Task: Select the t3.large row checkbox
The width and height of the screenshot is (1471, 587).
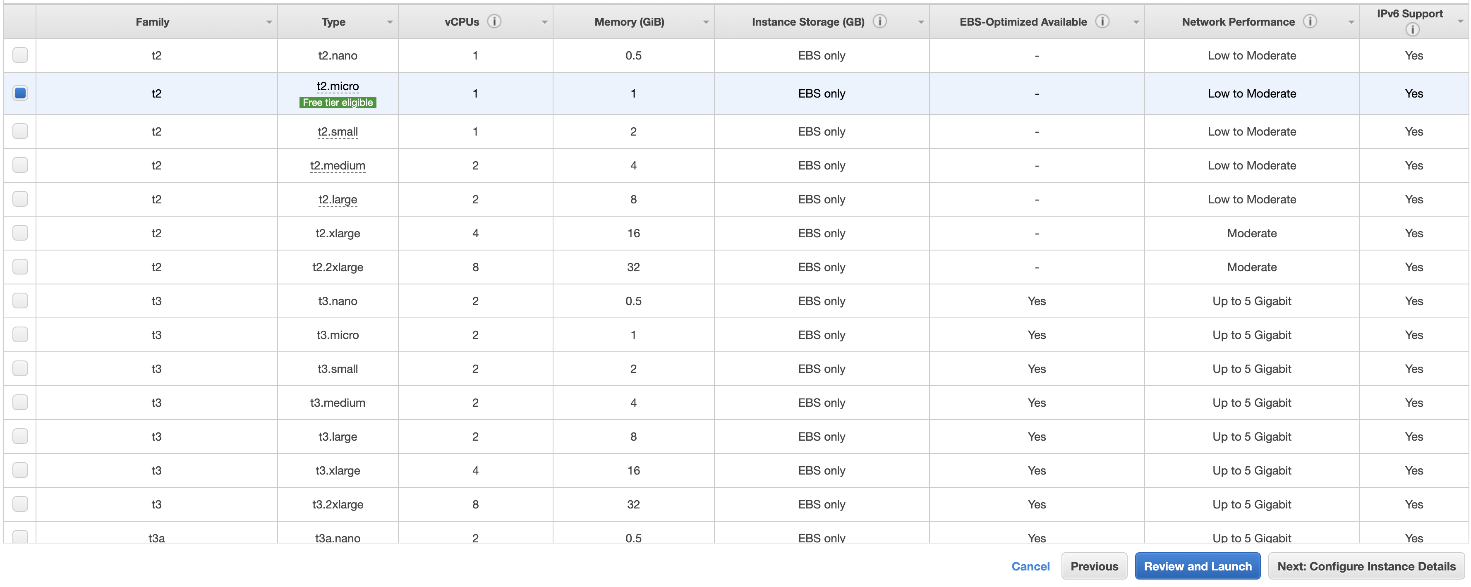Action: click(x=20, y=436)
